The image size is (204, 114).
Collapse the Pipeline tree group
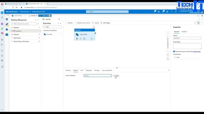[x=12, y=28]
